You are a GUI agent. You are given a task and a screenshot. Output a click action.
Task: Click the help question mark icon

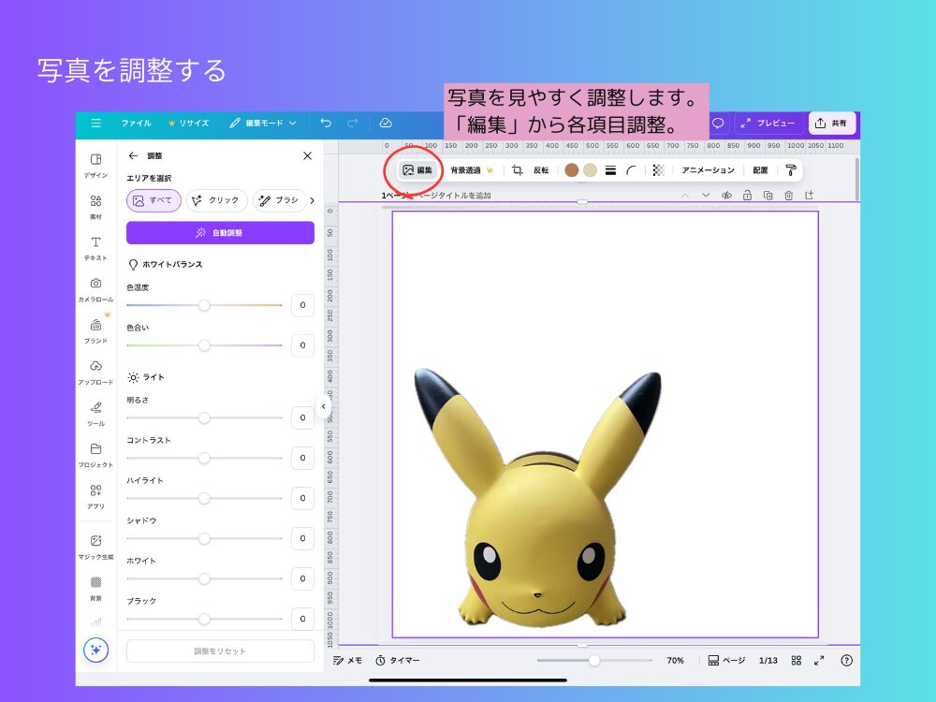point(846,660)
